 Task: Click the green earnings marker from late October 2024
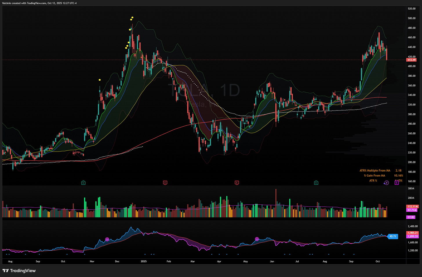point(83,183)
